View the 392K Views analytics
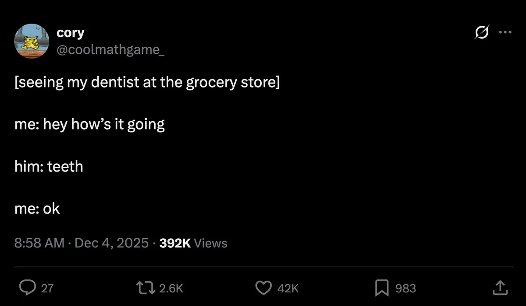Viewport: 526px width, 306px height. coord(193,243)
